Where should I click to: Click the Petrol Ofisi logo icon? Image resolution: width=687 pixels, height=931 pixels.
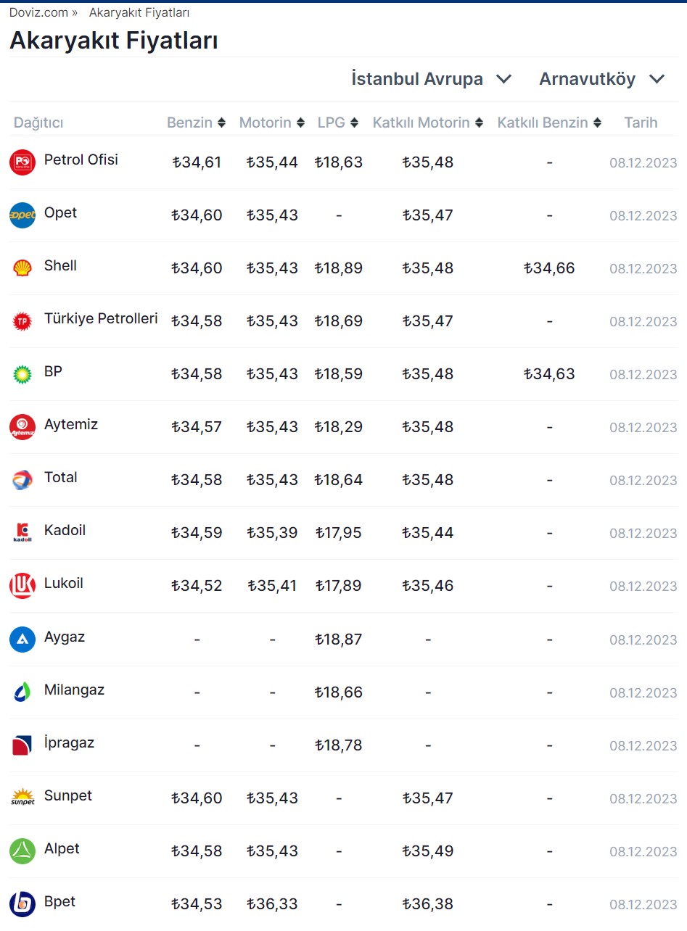click(22, 162)
